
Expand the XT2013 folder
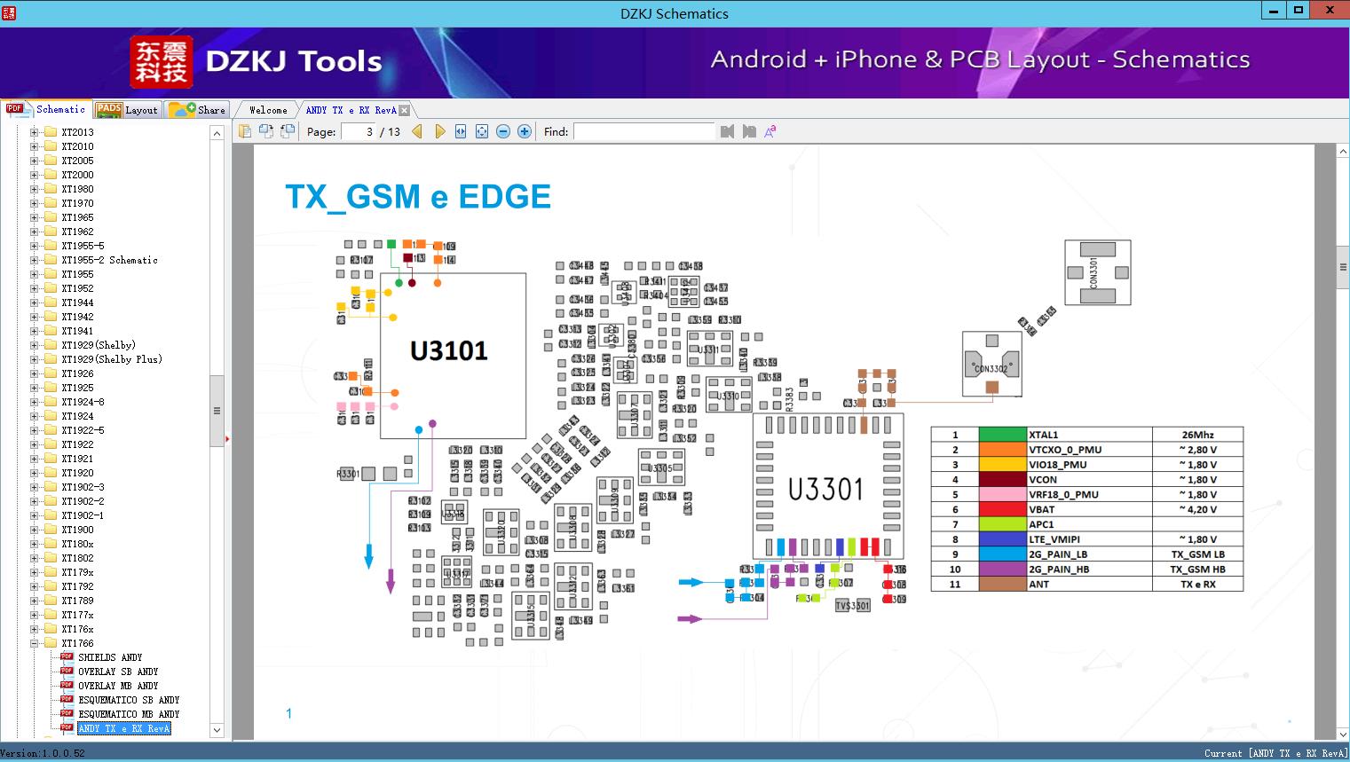35,132
